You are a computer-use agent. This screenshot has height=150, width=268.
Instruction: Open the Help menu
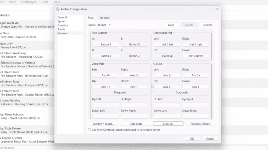(x=57, y=2)
